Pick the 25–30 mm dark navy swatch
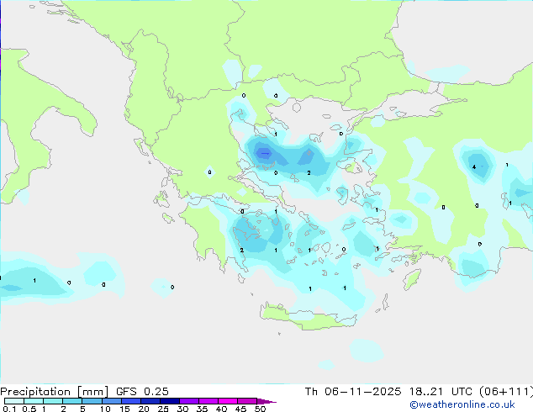Screen dimensions: 533x412 pos(169,401)
